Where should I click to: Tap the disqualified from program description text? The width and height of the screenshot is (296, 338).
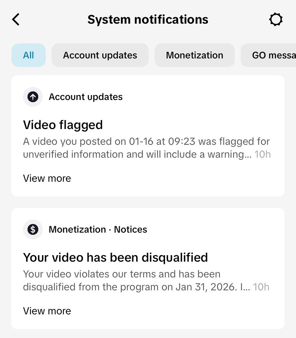[x=137, y=280]
